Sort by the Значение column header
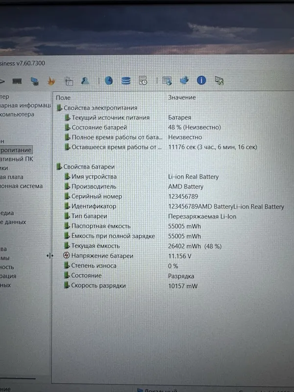Viewport: 294px width, 392px height. (x=182, y=97)
